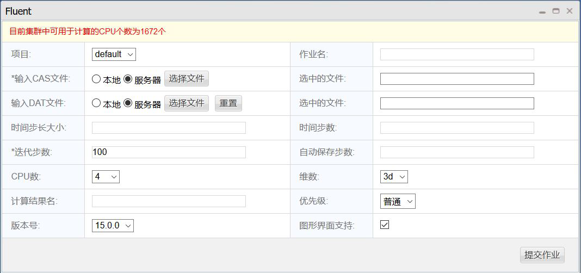Focus the 时间步长大小 input field

(169, 128)
